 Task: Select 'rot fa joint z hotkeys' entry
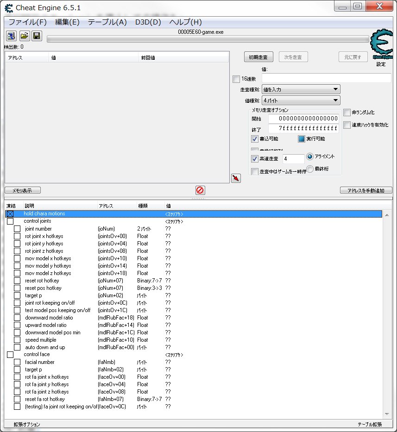(193, 392)
